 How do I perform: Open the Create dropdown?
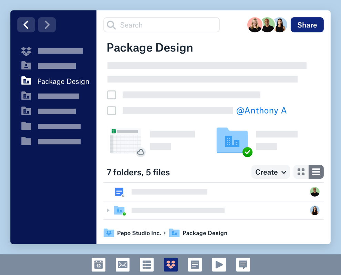coord(270,172)
